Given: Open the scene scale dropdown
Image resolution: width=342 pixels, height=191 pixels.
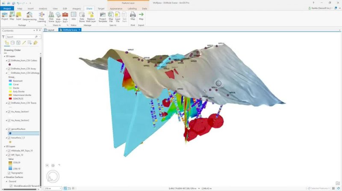Looking at the screenshot, I should (60, 188).
